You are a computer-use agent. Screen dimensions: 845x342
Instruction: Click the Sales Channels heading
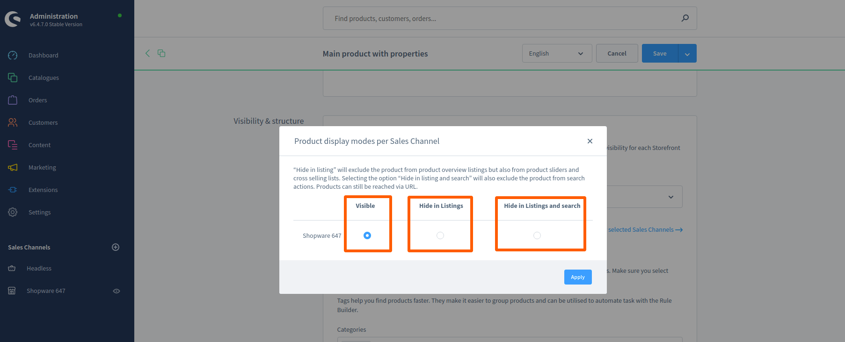(x=29, y=247)
